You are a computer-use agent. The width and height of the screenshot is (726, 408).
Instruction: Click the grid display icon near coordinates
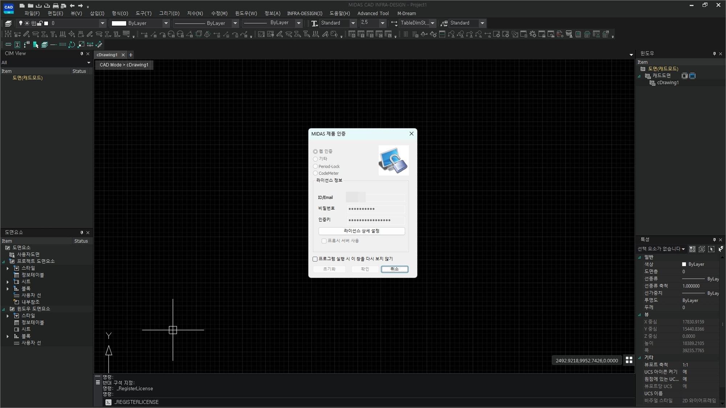tap(629, 360)
